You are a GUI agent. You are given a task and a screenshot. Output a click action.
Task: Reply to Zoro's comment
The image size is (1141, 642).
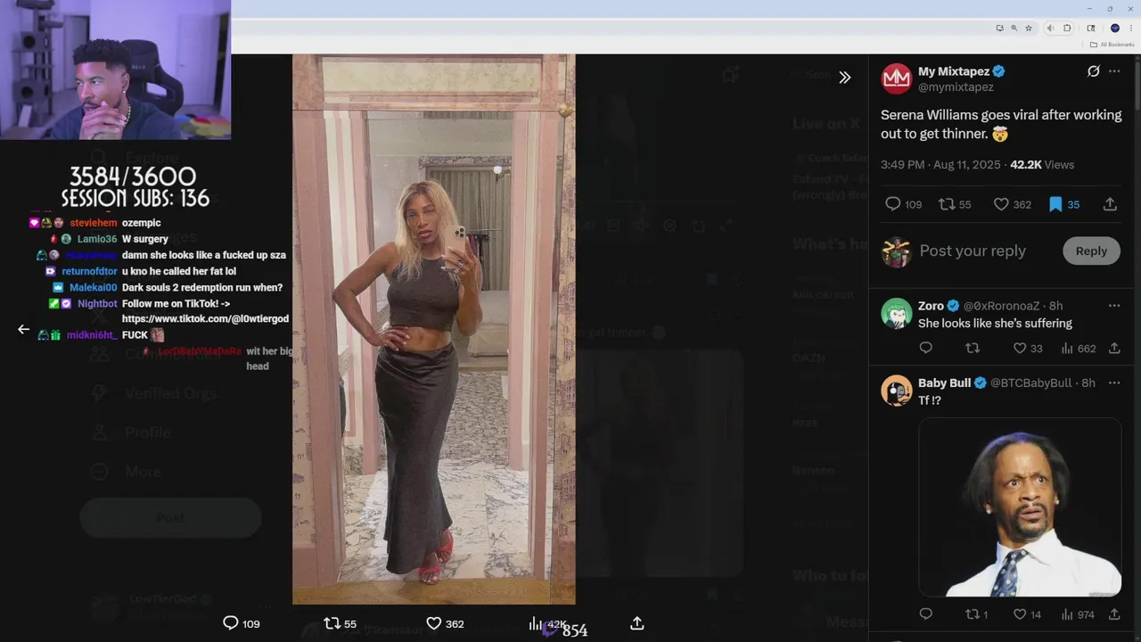click(x=925, y=349)
